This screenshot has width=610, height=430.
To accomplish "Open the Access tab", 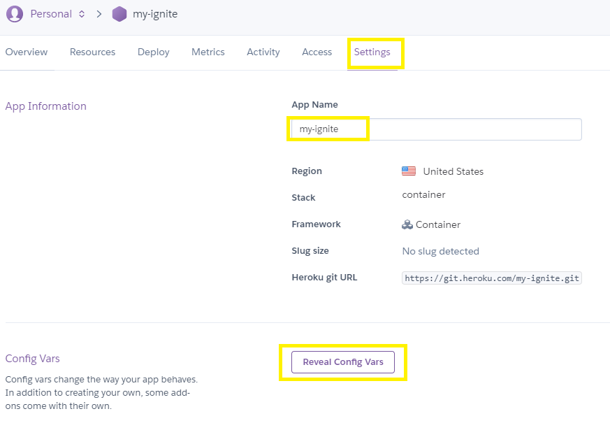I will [317, 52].
